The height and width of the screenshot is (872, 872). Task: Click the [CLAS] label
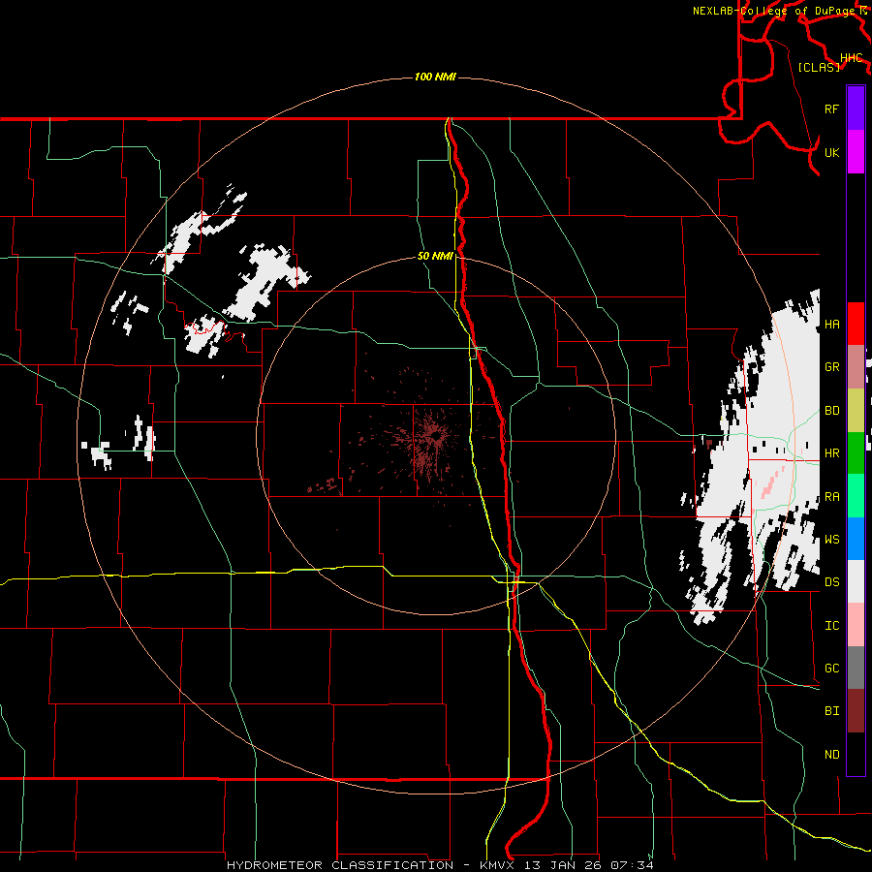(819, 67)
